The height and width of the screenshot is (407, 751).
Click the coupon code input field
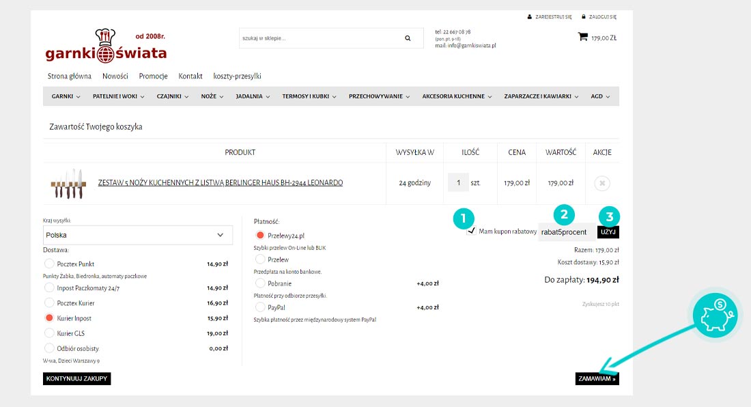567,232
